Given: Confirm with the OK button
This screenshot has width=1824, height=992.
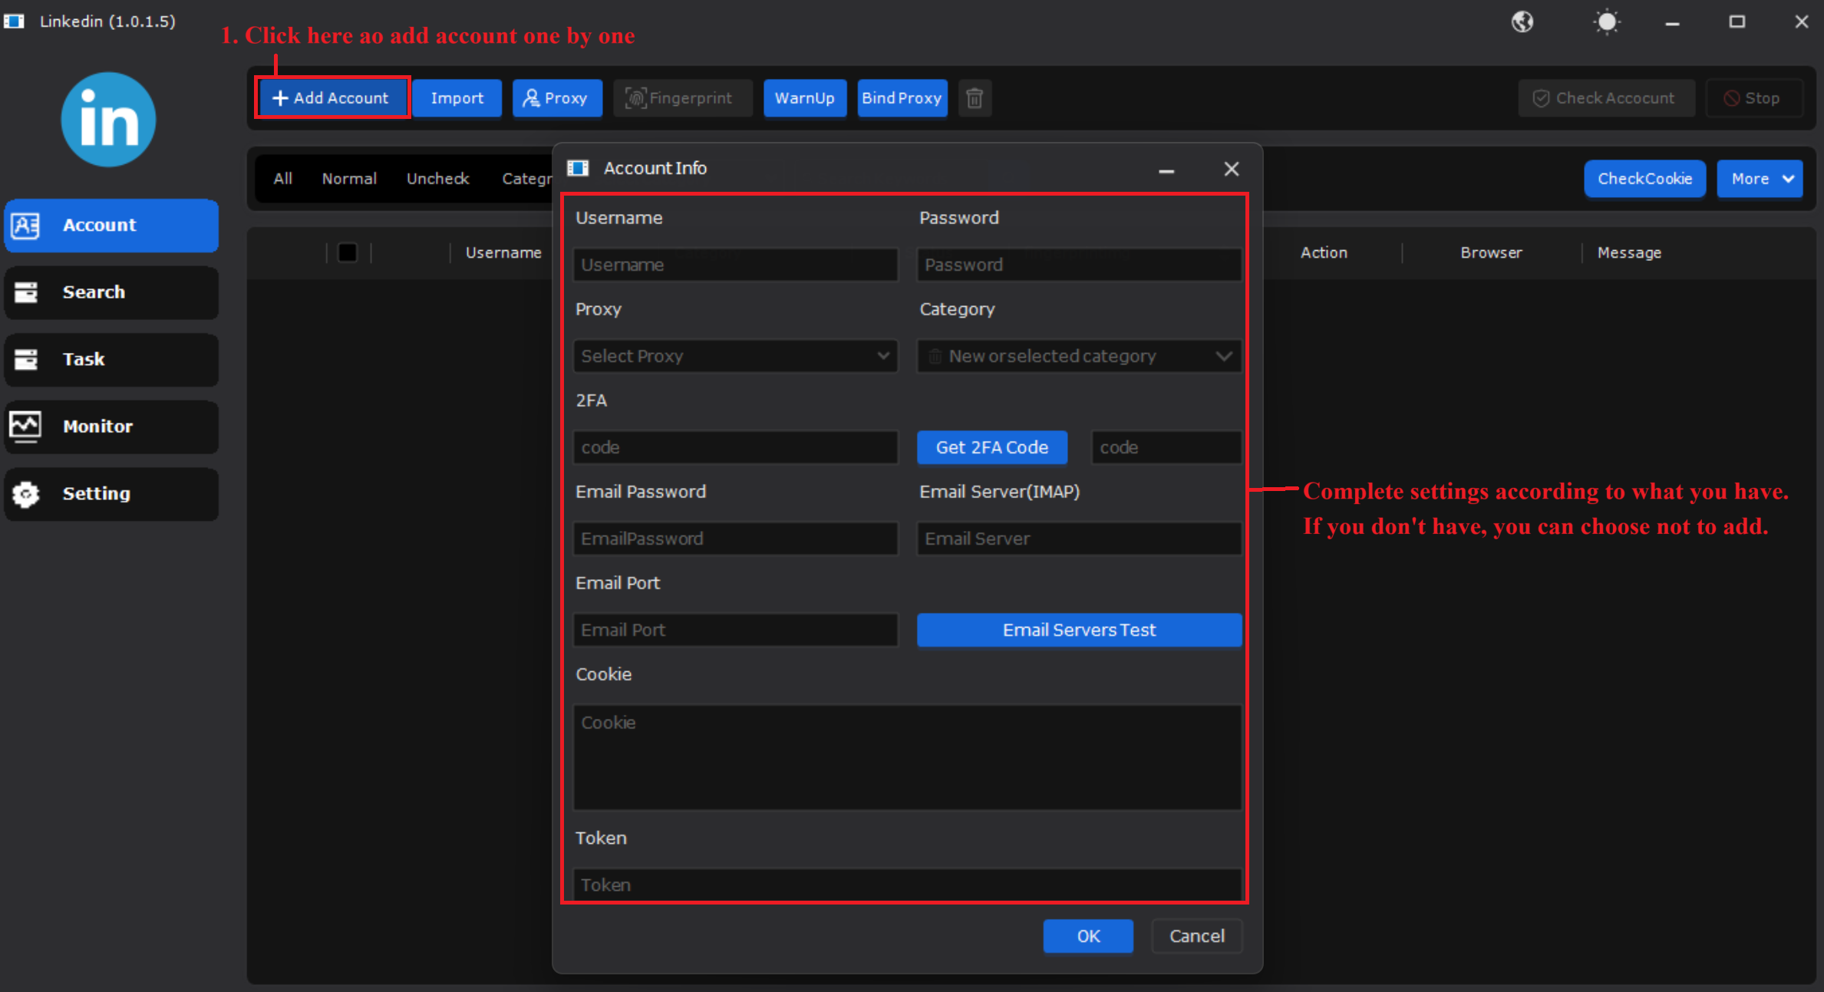Looking at the screenshot, I should coord(1088,936).
